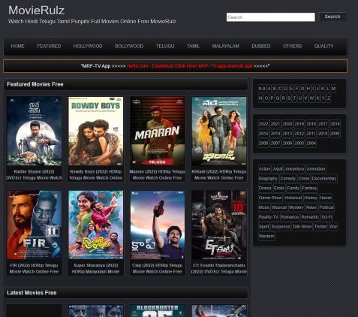This screenshot has width=358, height=317.
Task: Filter movies by year 2008
Action: 263,143
